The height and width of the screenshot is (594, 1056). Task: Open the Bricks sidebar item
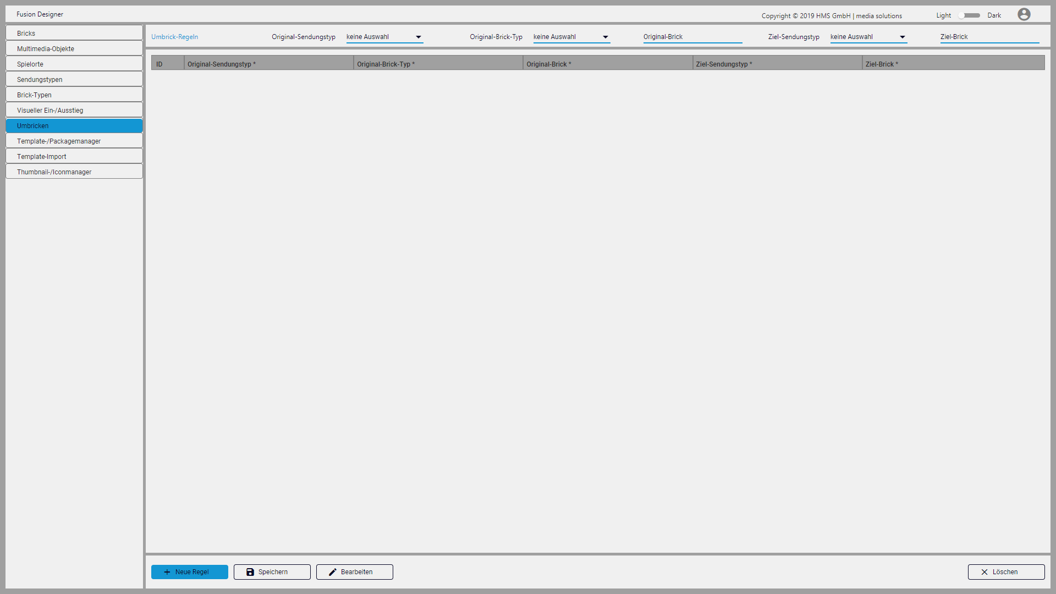tap(74, 33)
